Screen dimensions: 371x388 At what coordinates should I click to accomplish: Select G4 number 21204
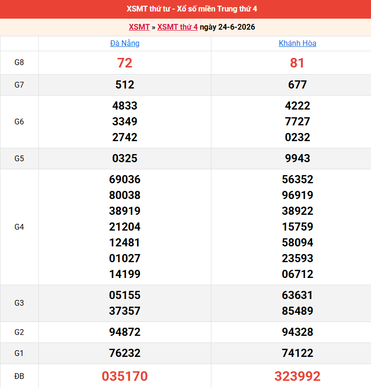tap(125, 227)
